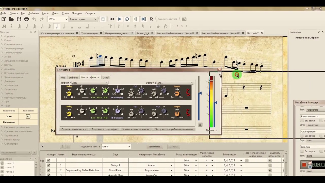Switch to the Fluid tab in synthesizer

tap(63, 78)
